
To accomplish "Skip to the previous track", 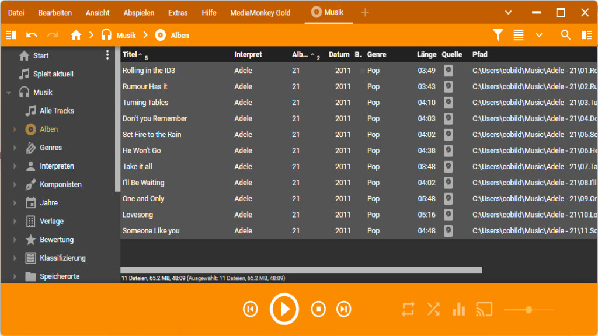I will (x=251, y=309).
